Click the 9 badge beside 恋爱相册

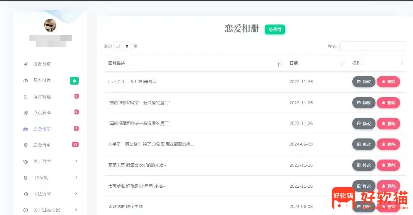[x=76, y=128]
